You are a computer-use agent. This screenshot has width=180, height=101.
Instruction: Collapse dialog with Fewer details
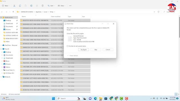coord(73,56)
